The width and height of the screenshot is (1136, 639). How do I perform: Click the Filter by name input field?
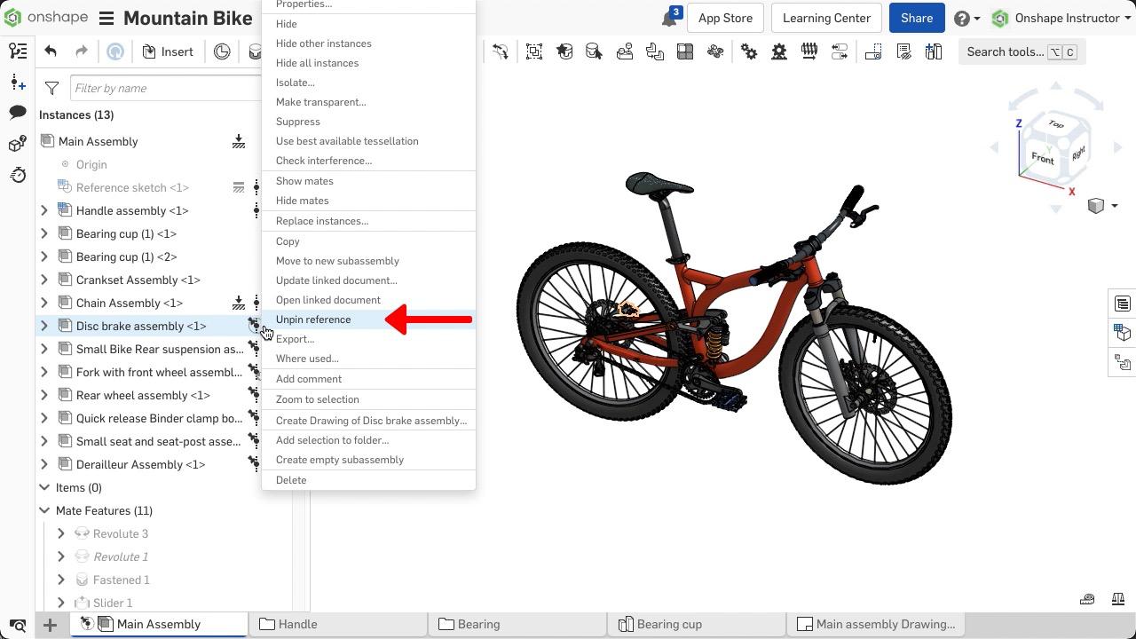pos(166,88)
